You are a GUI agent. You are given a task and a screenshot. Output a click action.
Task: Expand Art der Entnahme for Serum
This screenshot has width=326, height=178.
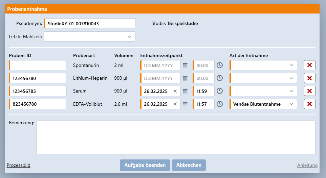291,91
